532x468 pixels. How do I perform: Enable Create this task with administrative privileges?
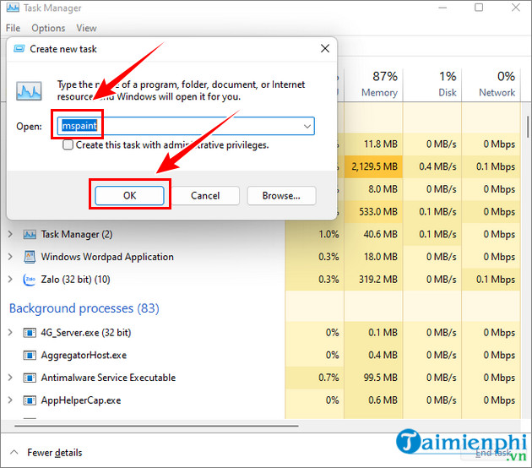tap(68, 145)
